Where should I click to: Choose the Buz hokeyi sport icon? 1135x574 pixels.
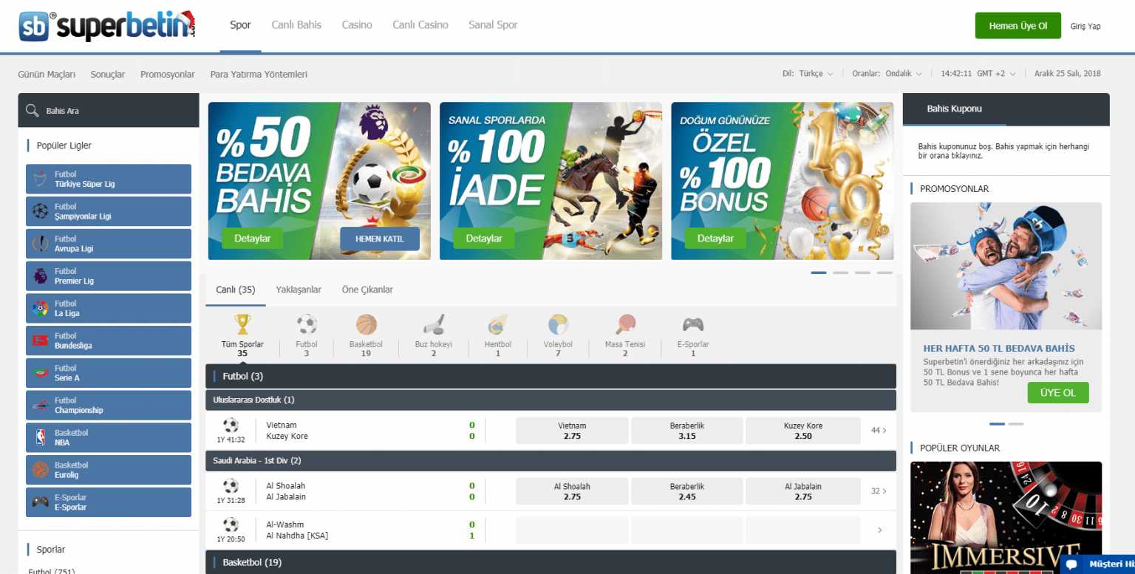click(433, 325)
